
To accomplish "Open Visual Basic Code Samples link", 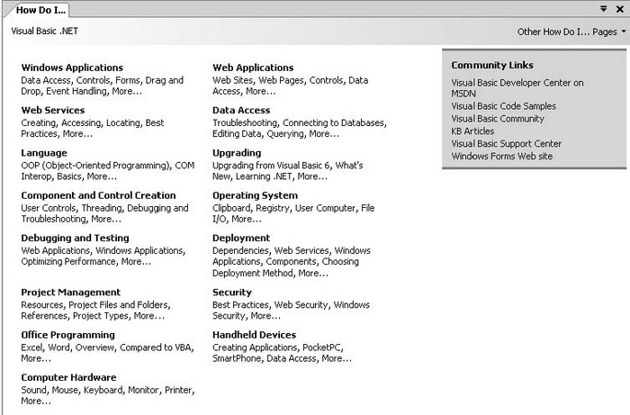I will tap(503, 106).
